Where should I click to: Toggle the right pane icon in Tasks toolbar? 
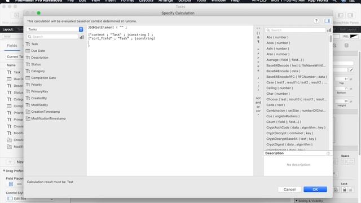(x=350, y=15)
